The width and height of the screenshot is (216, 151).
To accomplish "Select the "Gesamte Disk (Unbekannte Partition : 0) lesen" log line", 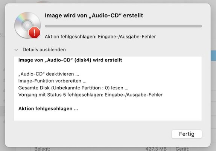I will [x=73, y=88].
